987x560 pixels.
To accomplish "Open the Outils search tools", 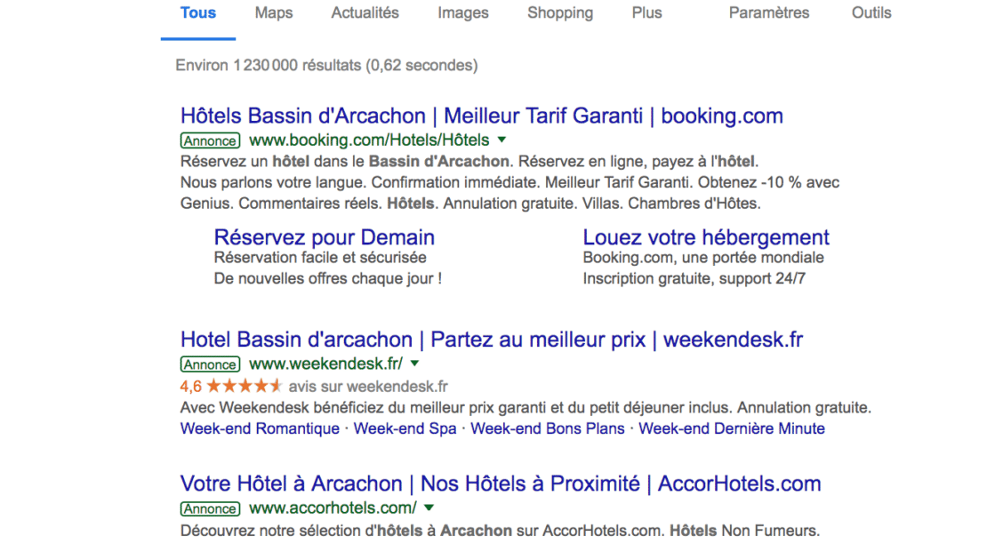I will tap(871, 13).
